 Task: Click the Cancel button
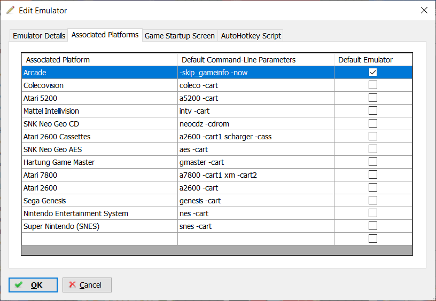pos(87,285)
